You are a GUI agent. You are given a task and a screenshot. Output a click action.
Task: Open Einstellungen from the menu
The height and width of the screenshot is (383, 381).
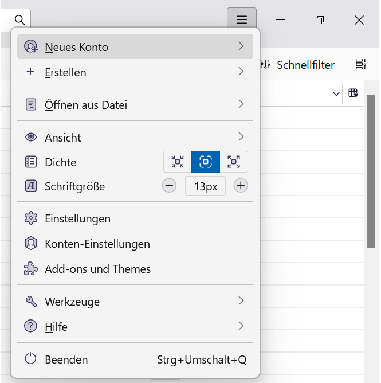pos(77,218)
